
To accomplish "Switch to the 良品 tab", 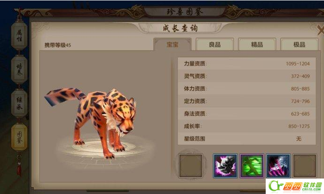I will click(x=215, y=44).
